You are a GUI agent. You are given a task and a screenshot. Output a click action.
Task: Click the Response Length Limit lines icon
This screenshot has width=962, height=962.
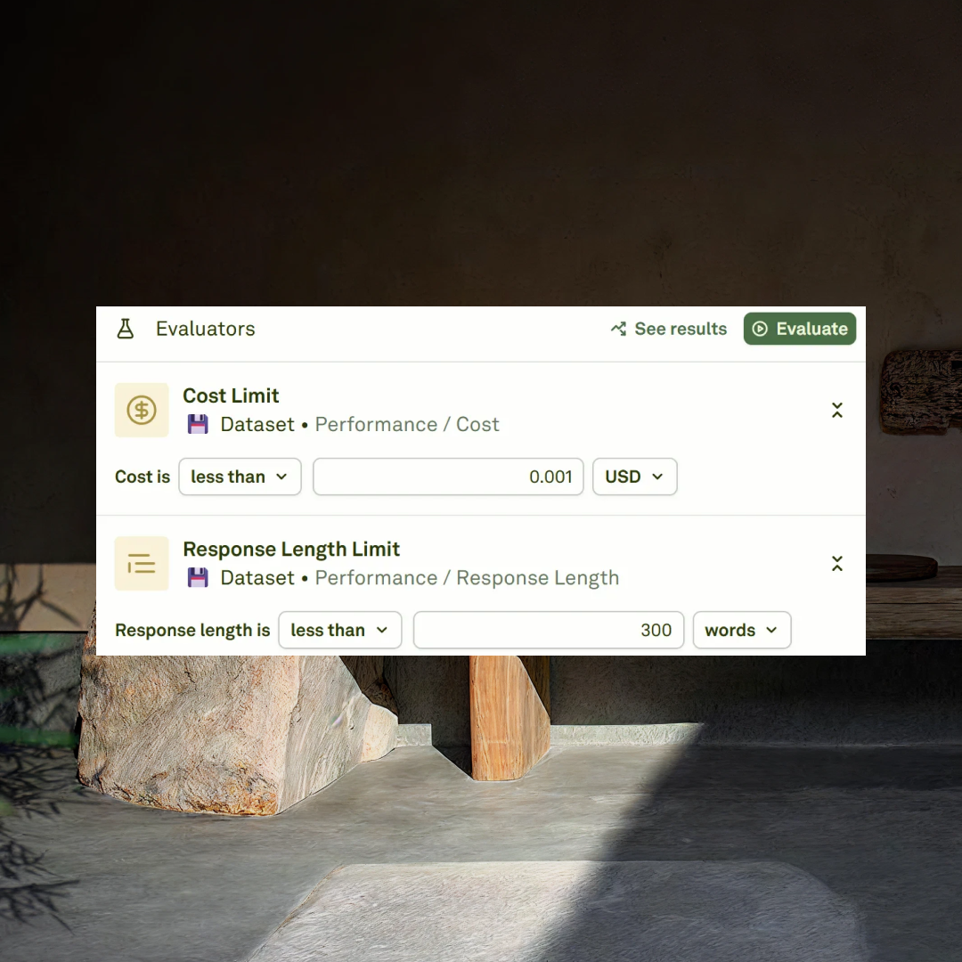(x=142, y=563)
